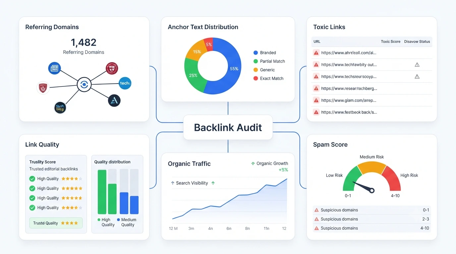Click warning icon beside techsreursooyp URL
The width and height of the screenshot is (456, 254).
316,76
